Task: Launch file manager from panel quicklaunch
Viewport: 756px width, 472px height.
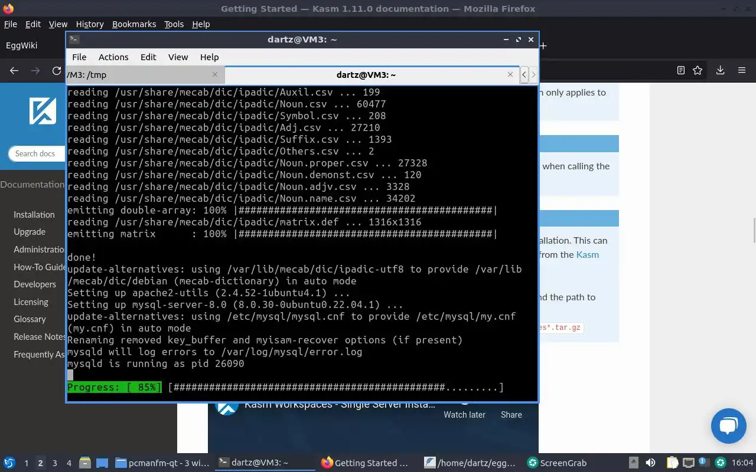Action: coord(84,463)
